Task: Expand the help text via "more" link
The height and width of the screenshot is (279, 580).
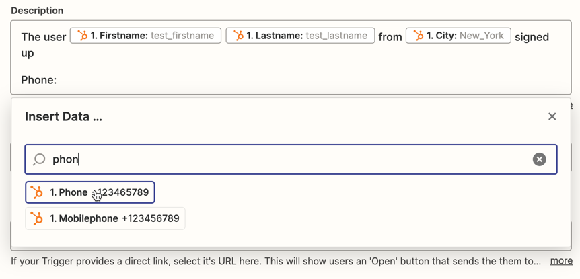Action: [561, 261]
